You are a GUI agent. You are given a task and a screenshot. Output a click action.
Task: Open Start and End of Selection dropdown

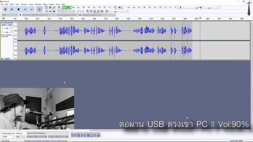[x=47, y=133]
